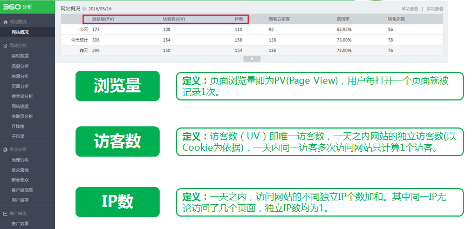Open 地理分布 under 受众分析
This screenshot has width=472, height=229.
click(x=20, y=160)
